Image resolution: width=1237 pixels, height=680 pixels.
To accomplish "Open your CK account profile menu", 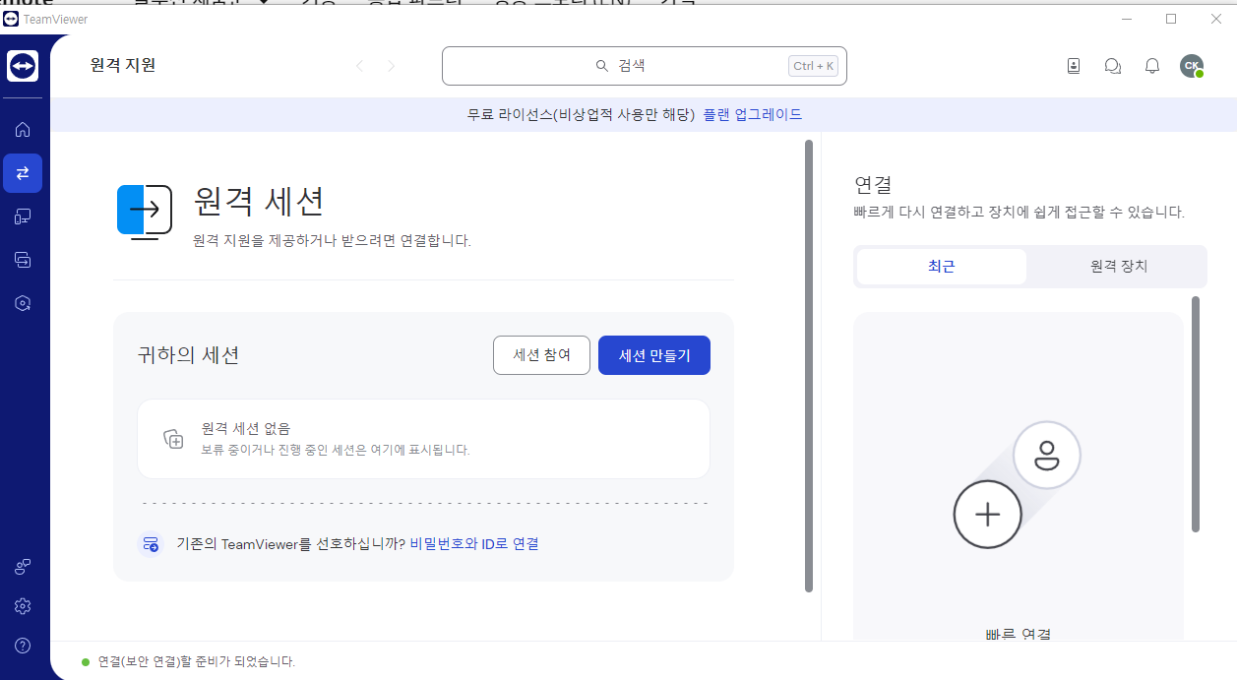I will coord(1192,65).
